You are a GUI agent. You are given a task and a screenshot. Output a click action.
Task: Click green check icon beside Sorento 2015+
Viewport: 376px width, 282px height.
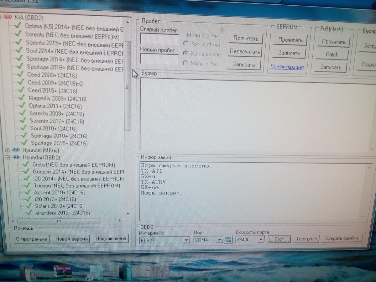point(19,42)
